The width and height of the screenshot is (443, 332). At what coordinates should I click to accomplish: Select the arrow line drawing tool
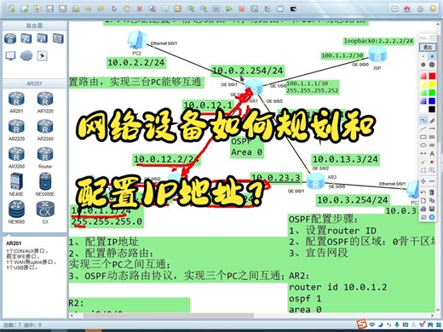(432, 129)
